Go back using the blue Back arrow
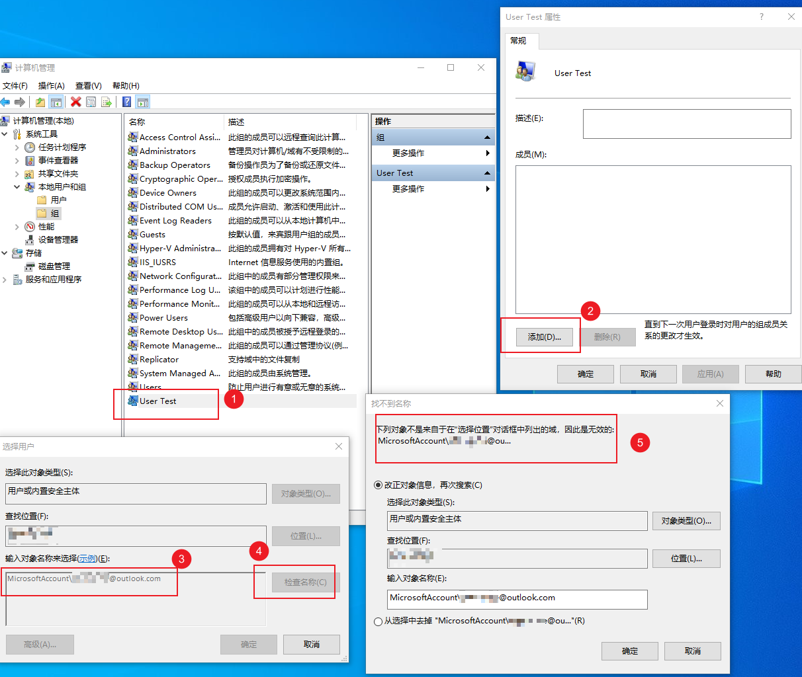802x677 pixels. 5,102
